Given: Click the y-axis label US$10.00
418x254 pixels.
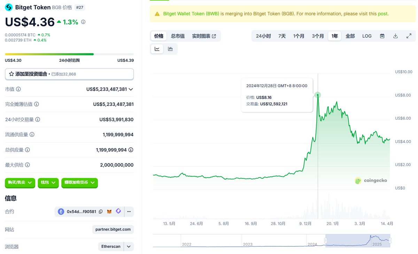Looking at the screenshot, I should coord(404,72).
